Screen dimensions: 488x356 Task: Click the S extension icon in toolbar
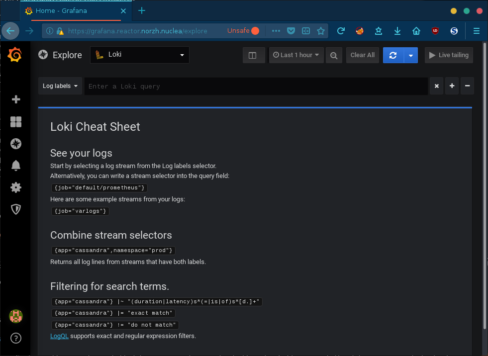click(454, 31)
